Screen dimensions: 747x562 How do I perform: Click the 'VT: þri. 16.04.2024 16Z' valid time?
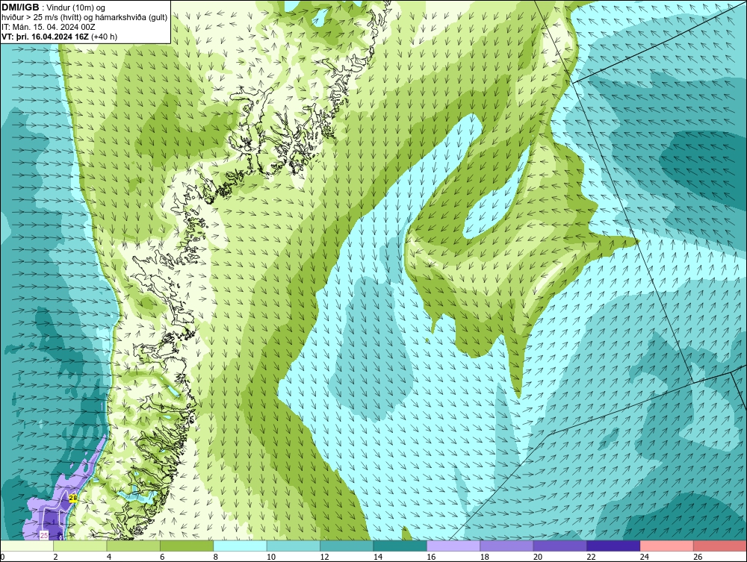pyautogui.click(x=45, y=37)
